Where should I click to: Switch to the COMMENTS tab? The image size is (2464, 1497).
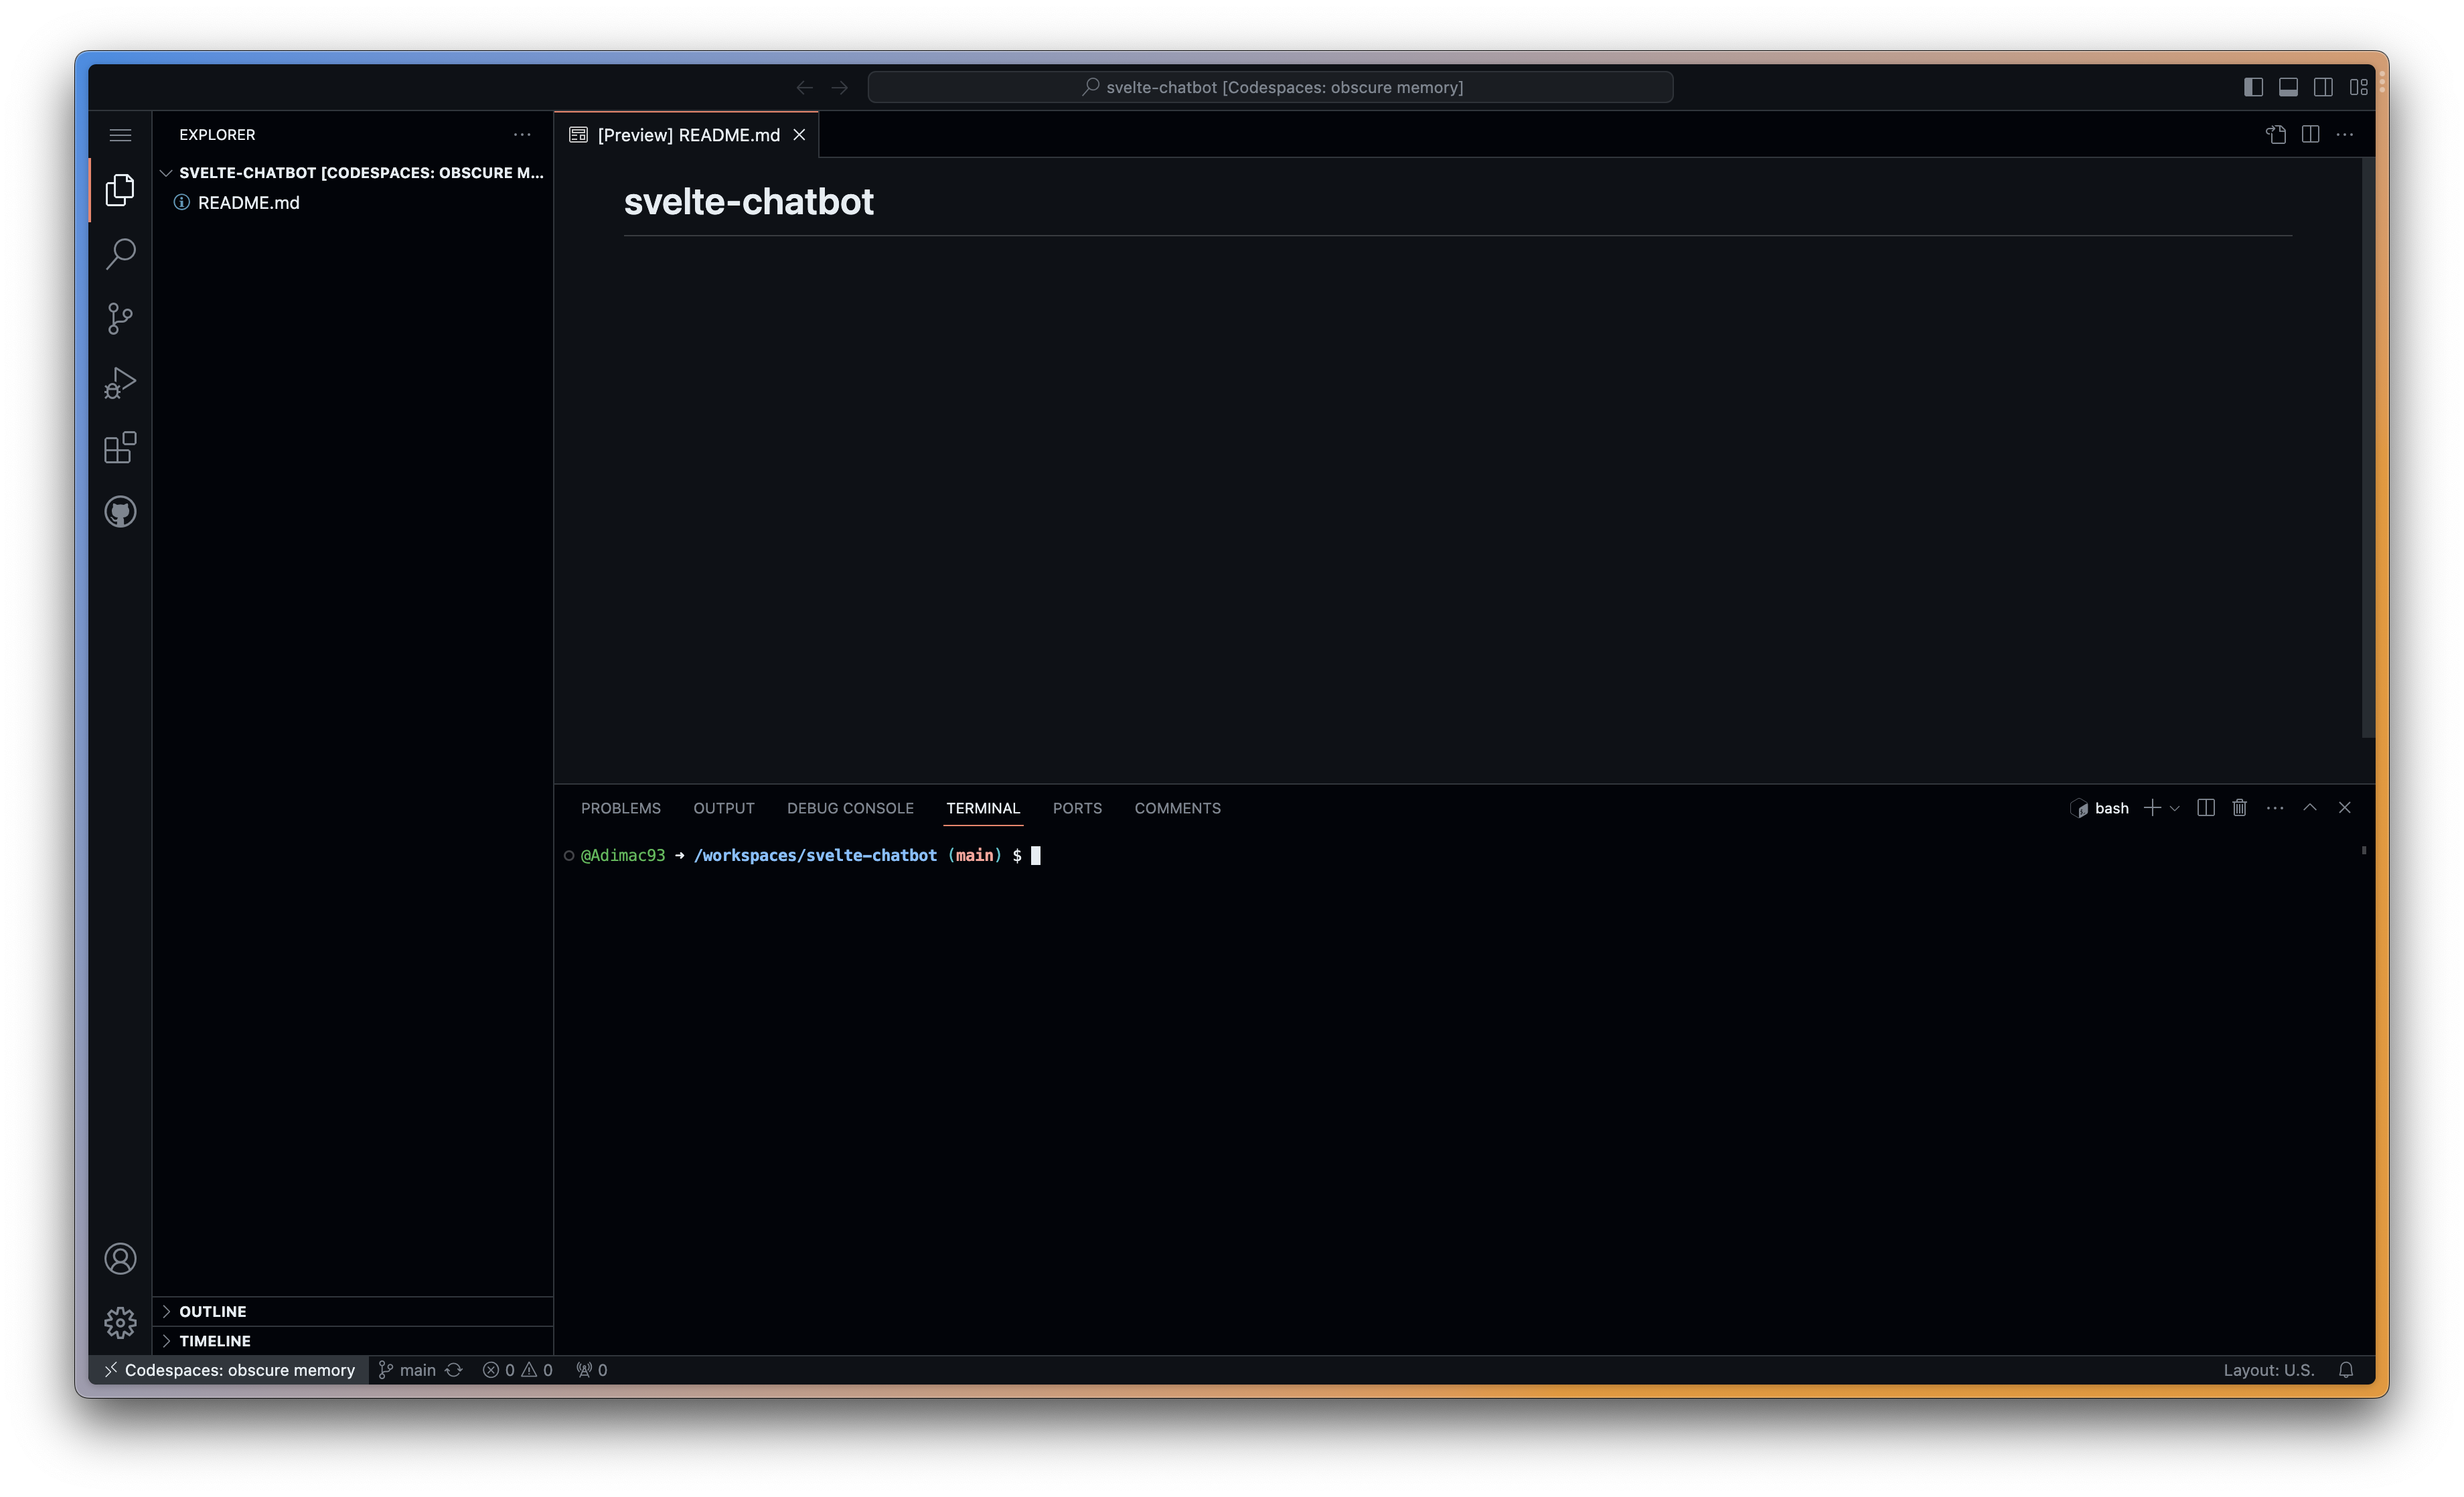coord(1177,808)
